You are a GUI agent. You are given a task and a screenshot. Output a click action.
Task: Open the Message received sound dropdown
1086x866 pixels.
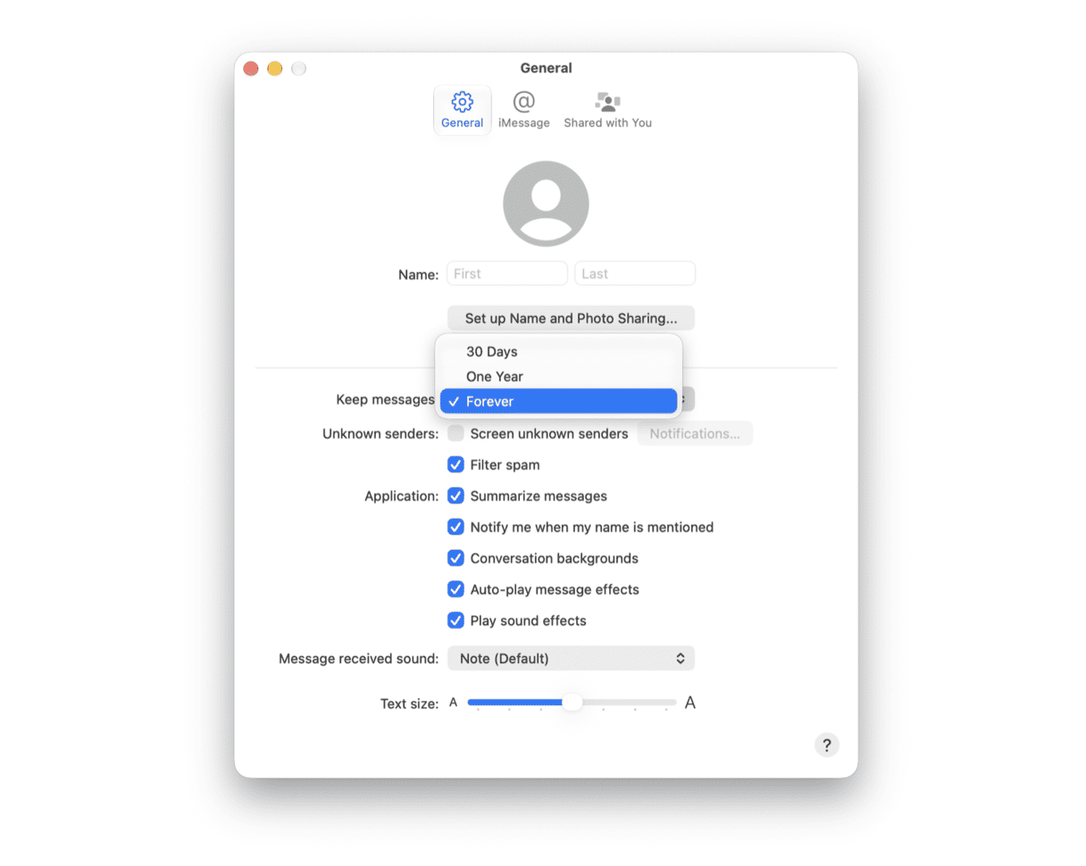[x=571, y=659]
